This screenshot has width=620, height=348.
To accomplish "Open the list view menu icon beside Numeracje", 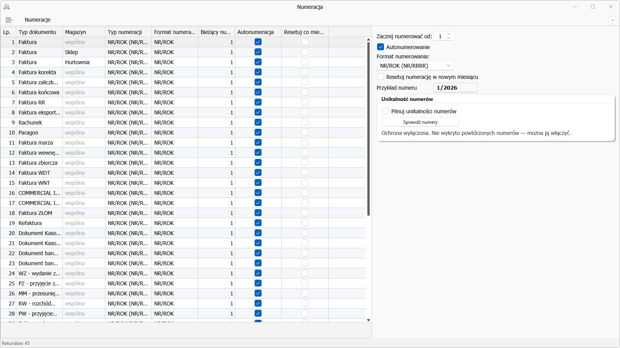I will click(10, 20).
